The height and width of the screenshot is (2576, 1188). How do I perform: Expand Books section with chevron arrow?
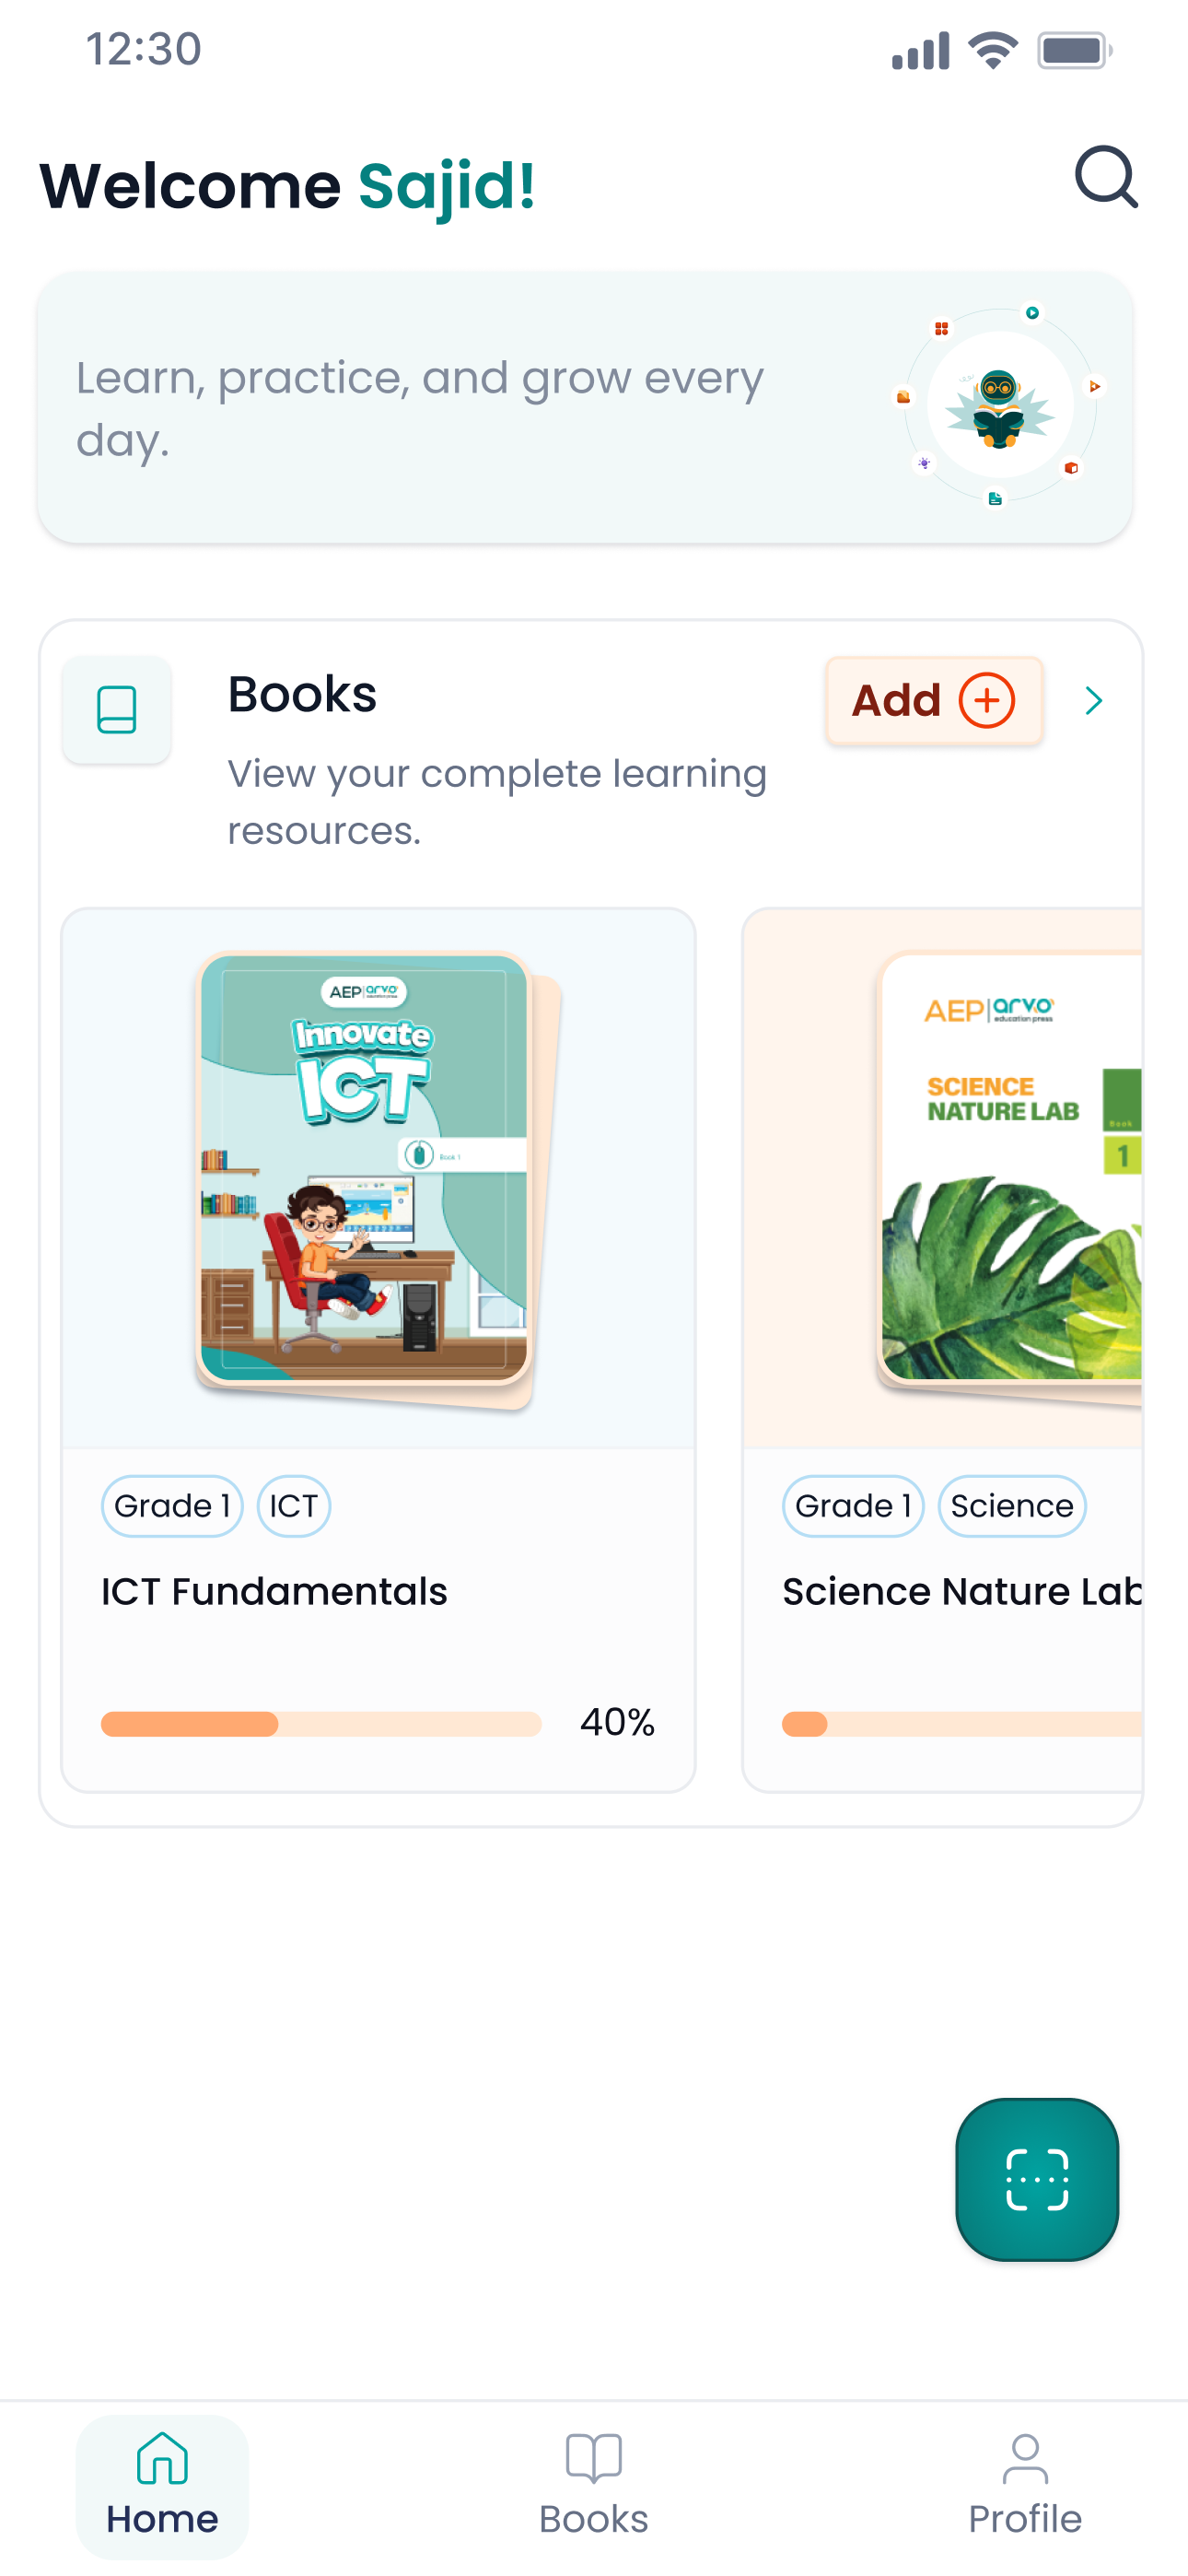coord(1094,701)
